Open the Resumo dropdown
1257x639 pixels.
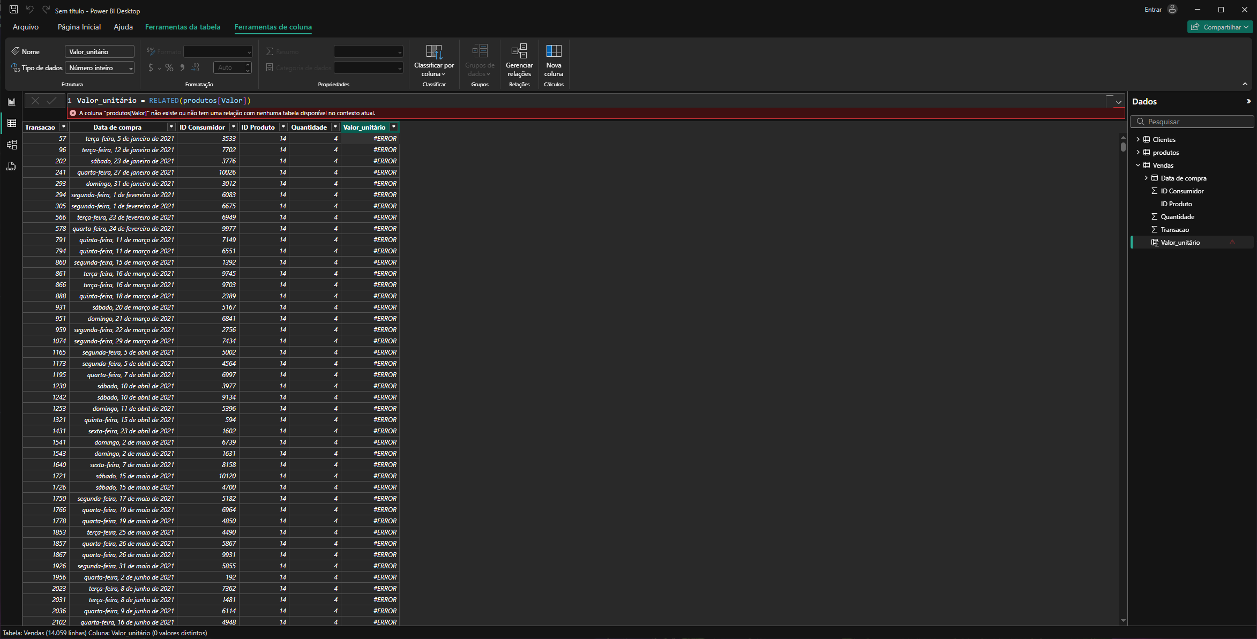[369, 52]
